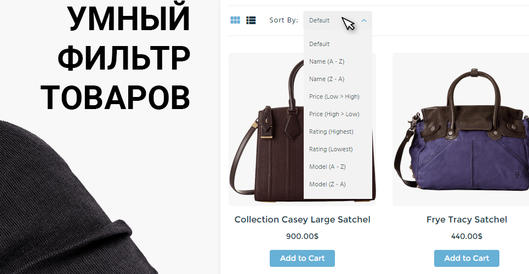Click the Sort By label

(x=284, y=20)
